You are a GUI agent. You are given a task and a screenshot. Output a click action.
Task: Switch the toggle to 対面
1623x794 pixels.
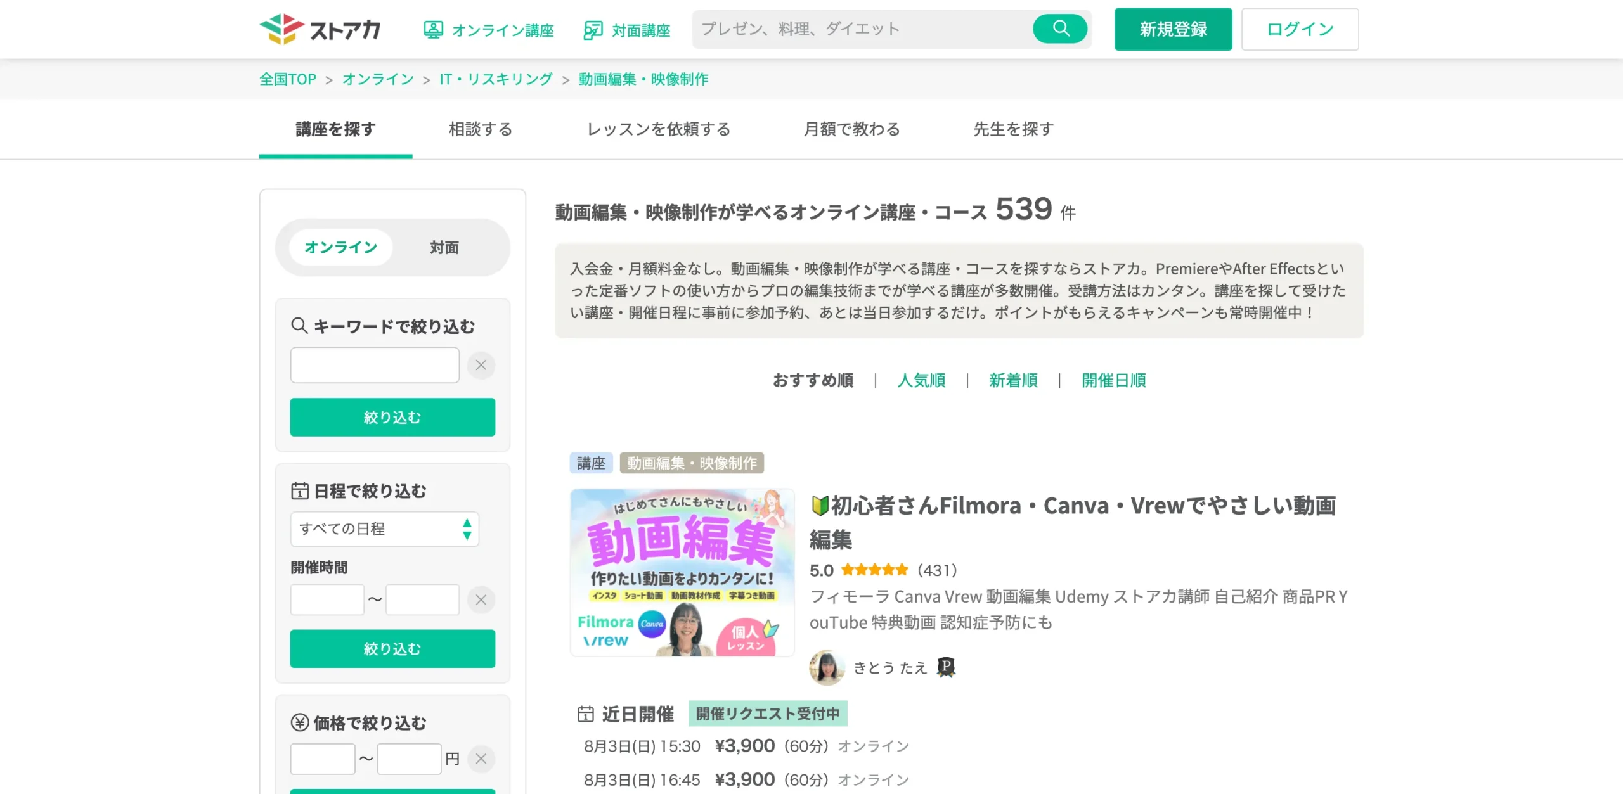444,247
